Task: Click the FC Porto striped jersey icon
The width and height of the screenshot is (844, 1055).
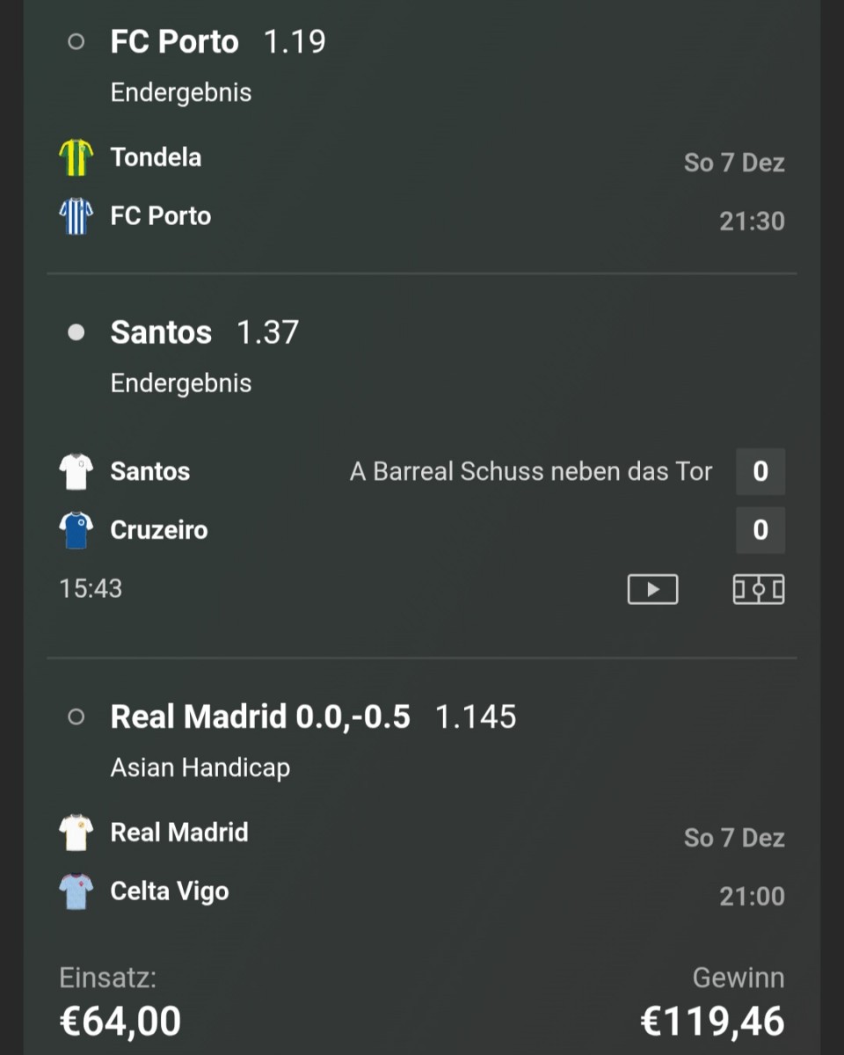Action: point(76,216)
